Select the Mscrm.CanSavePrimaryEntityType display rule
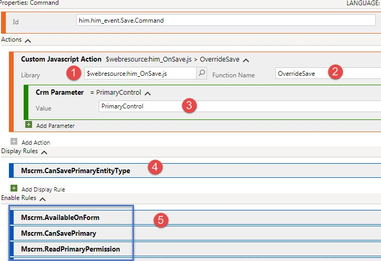Screen dimensions: 381x261 [x=195, y=170]
